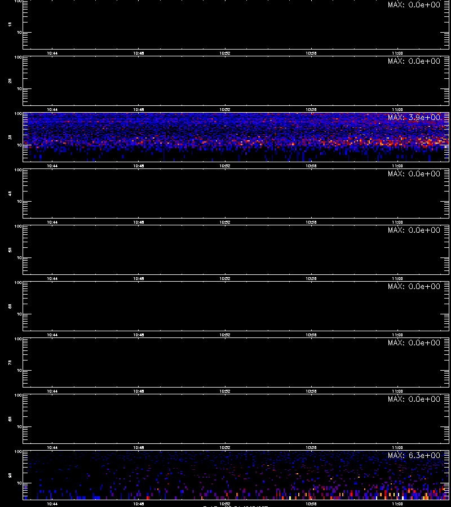Click the 10 y-axis label of panel 5R
Viewport: 451px width, 507px height.
click(19, 257)
